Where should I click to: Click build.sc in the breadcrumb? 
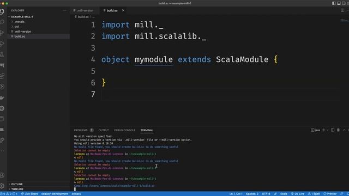83,17
